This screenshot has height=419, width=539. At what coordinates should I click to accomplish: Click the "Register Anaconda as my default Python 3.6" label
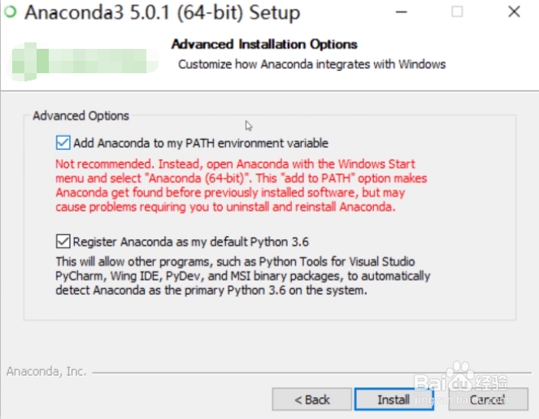(191, 242)
